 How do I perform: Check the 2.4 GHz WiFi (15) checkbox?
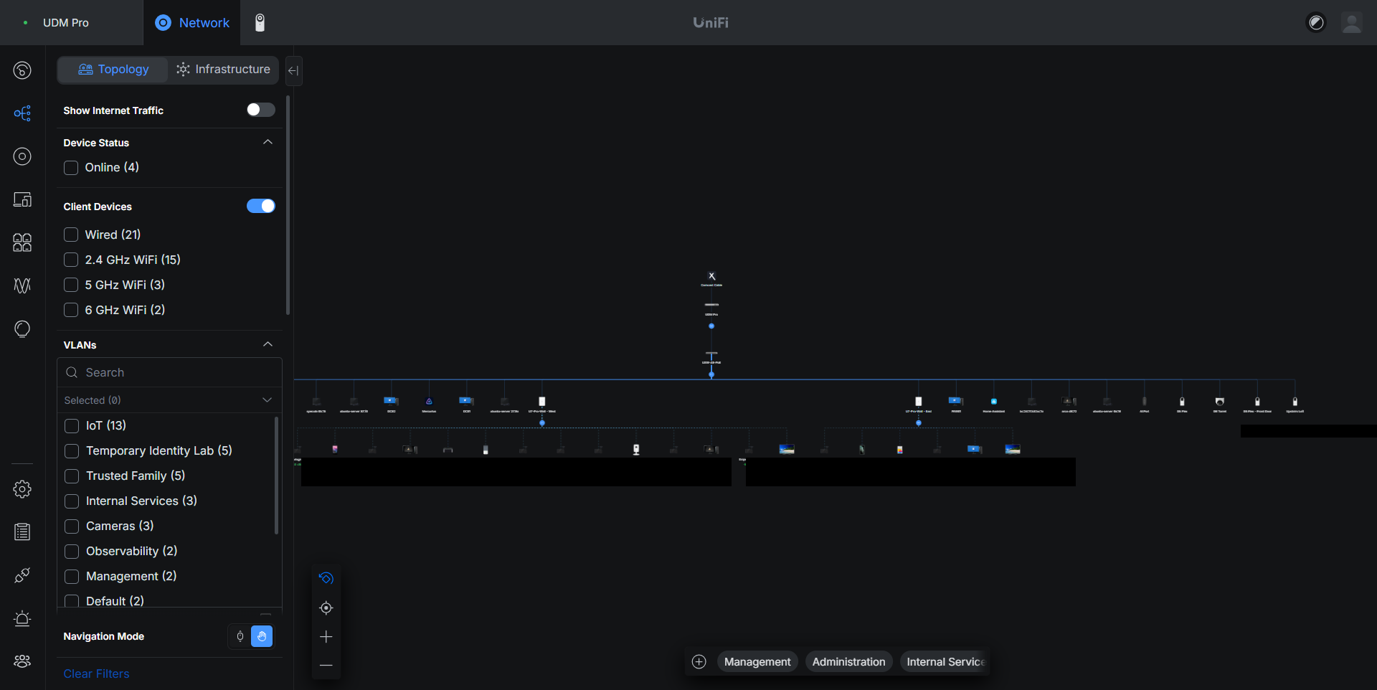pos(71,260)
